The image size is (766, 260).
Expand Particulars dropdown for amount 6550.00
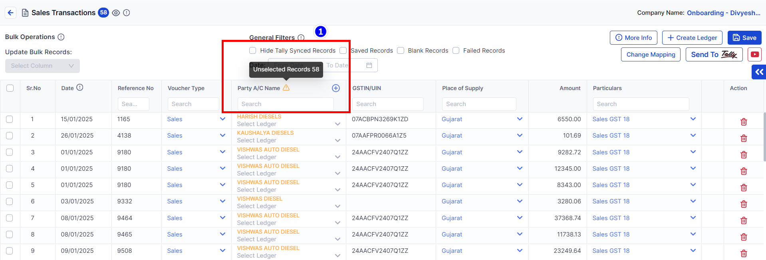tap(693, 119)
